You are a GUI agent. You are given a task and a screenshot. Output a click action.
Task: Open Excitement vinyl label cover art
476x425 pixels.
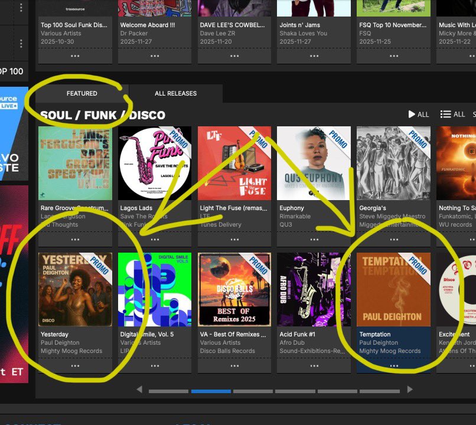point(456,289)
